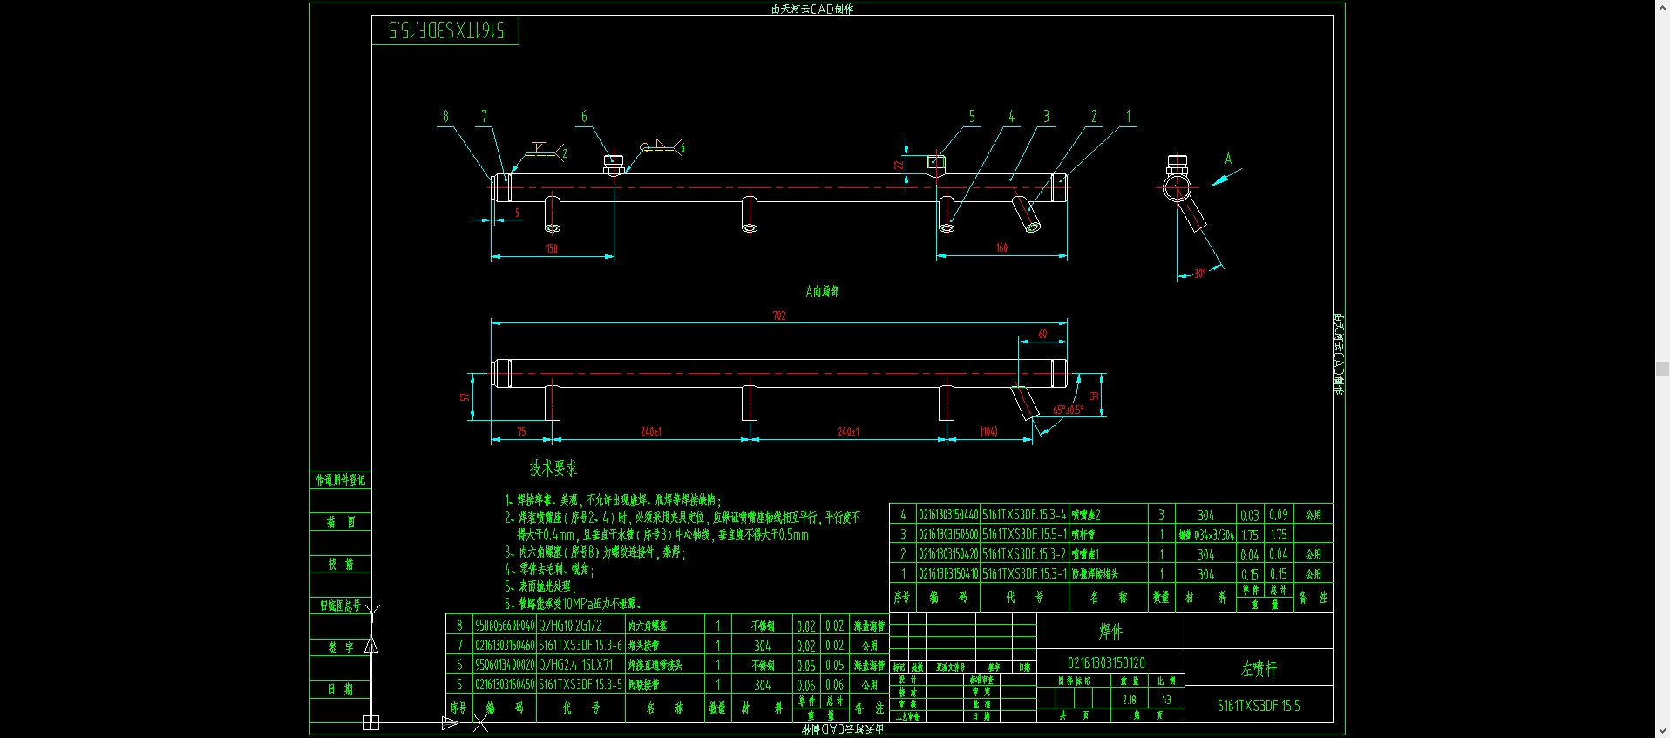Click the scroll-down arrow on the vertical scrollbar
The width and height of the screenshot is (1670, 738).
pos(1662,731)
